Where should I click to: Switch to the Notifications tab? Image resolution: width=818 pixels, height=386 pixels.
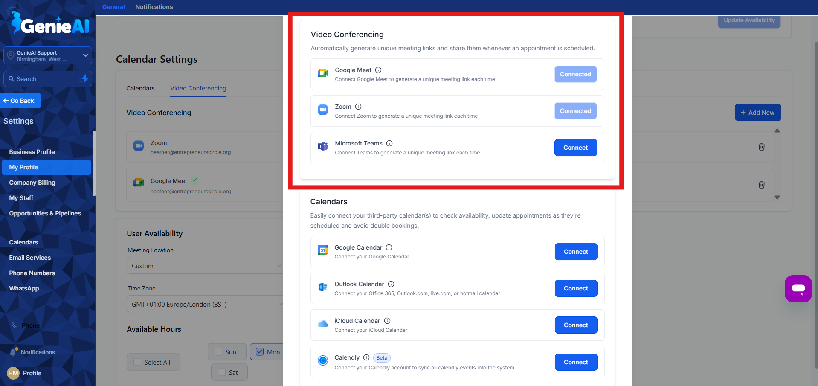coord(154,6)
